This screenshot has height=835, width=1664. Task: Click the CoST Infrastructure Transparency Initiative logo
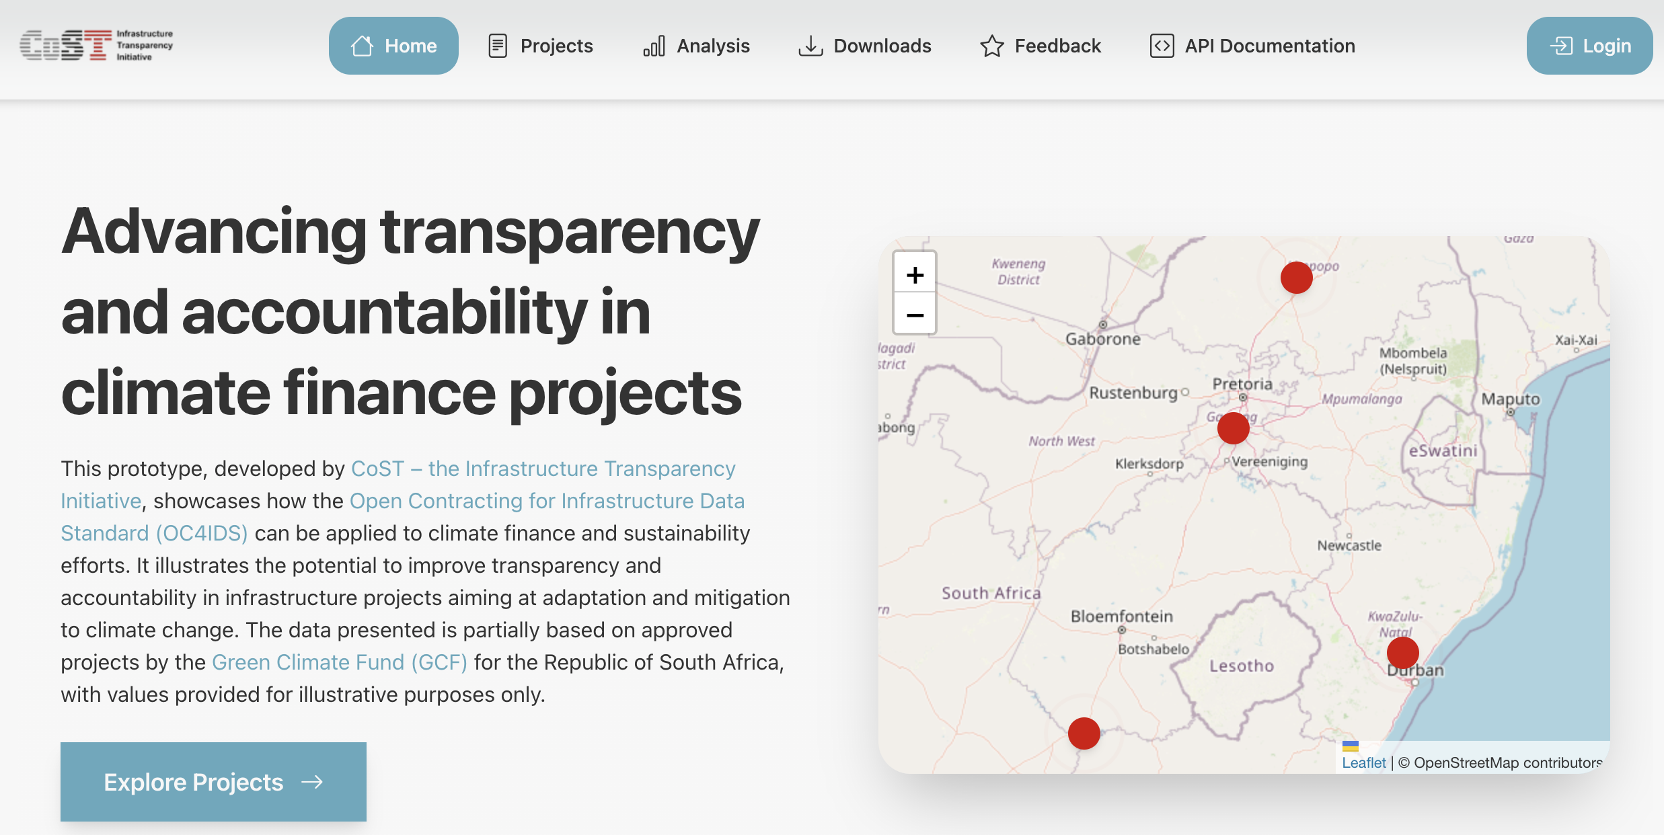tap(96, 45)
